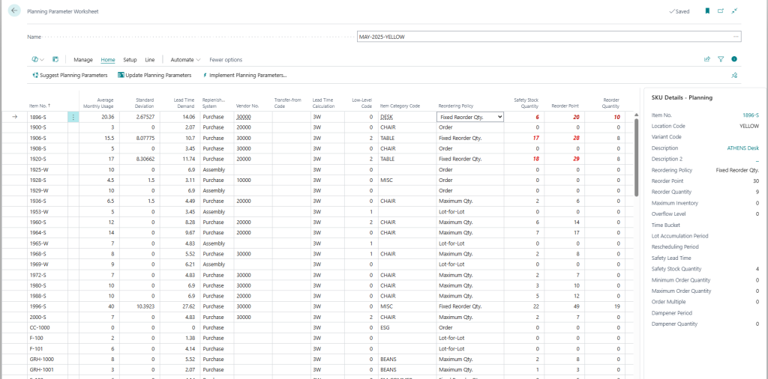Click the back arrow button
This screenshot has width=768, height=379.
click(14, 12)
